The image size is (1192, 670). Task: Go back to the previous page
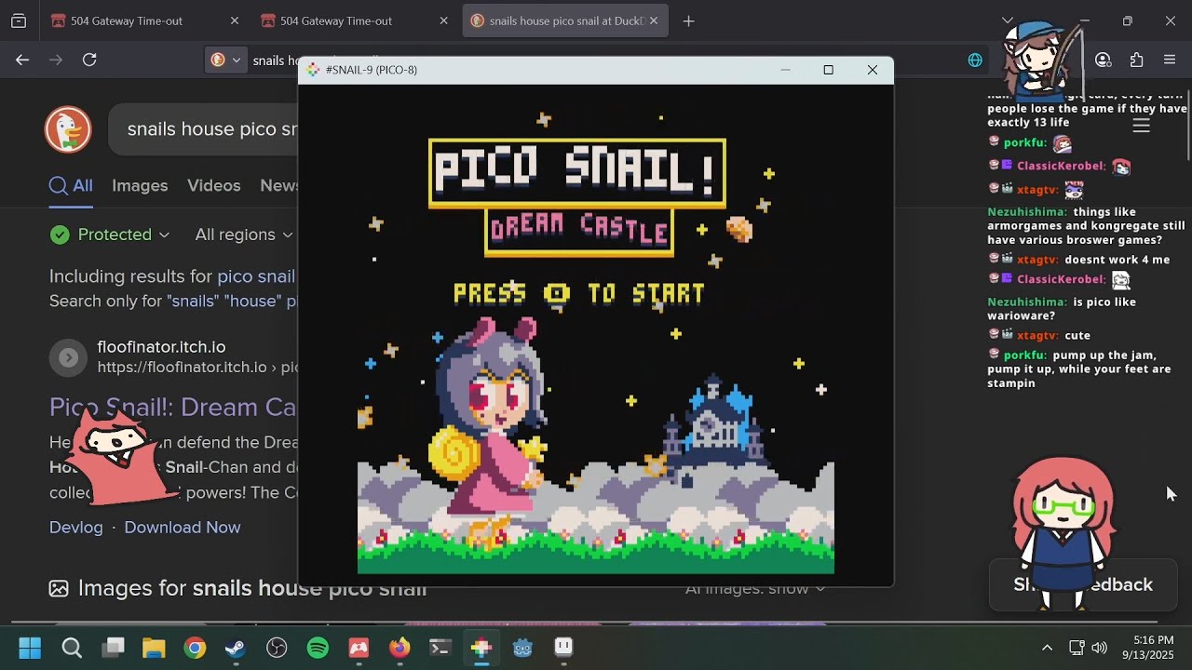pos(22,60)
